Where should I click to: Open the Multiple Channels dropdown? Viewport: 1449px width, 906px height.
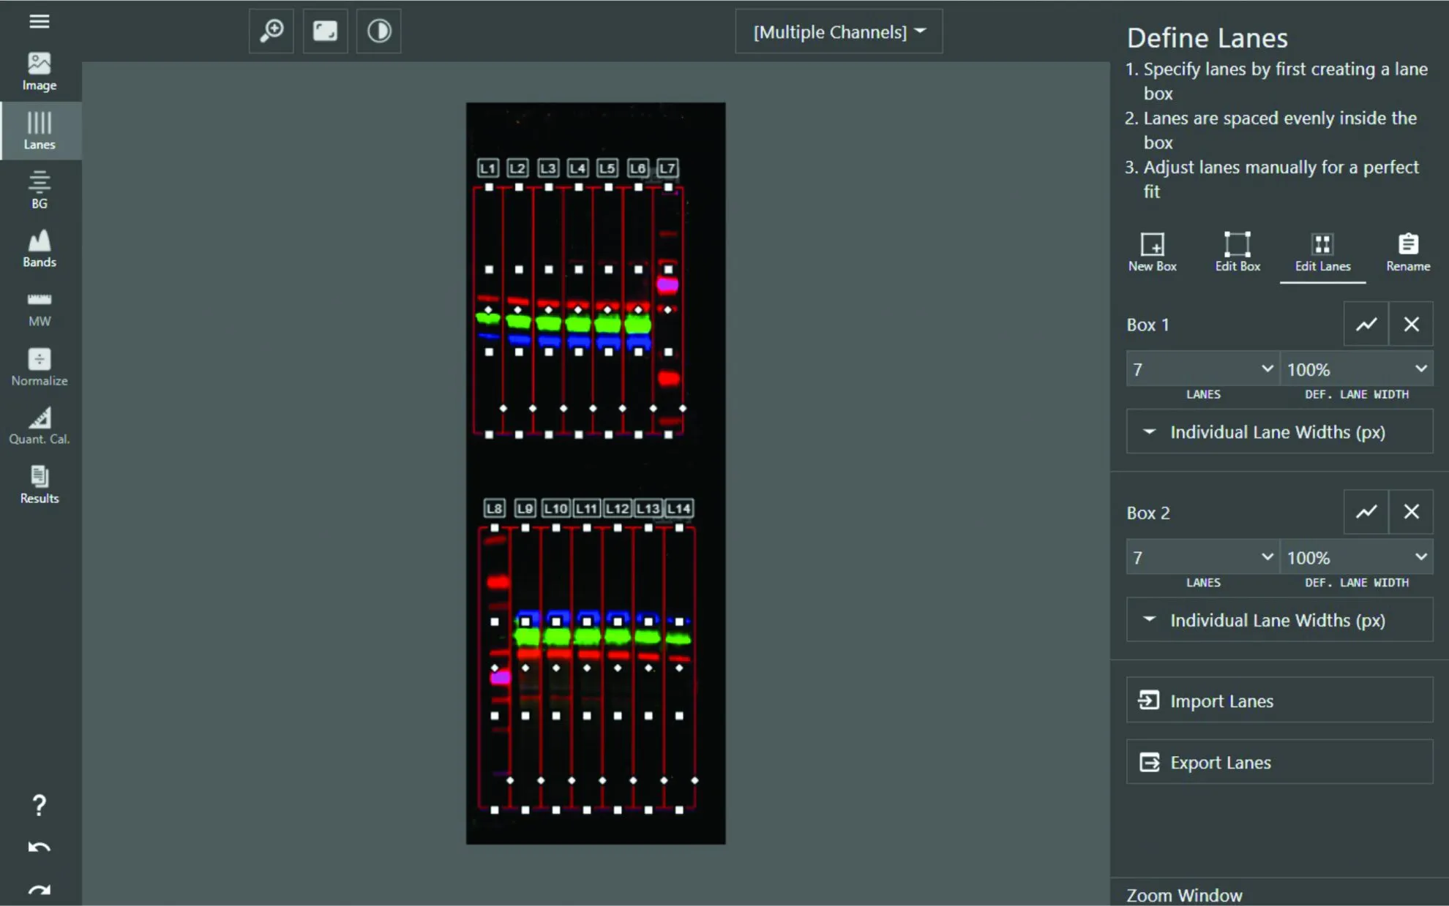pyautogui.click(x=839, y=32)
